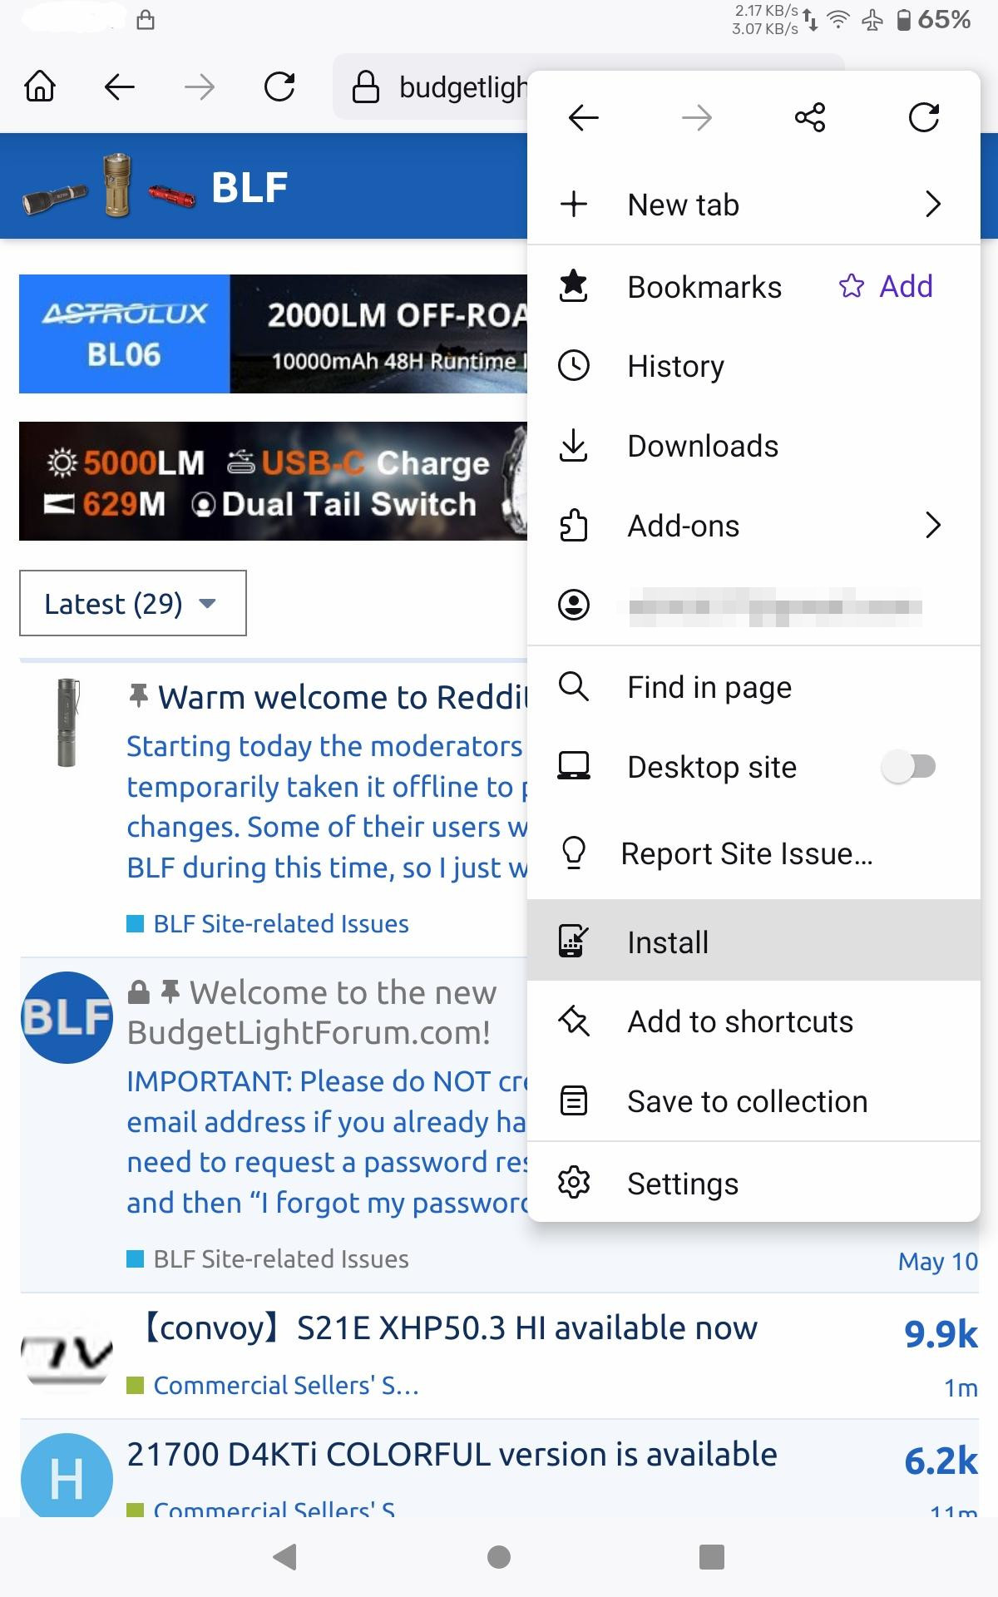Expand the Add-ons submenu chevron
Image resolution: width=998 pixels, height=1597 pixels.
coord(933,525)
